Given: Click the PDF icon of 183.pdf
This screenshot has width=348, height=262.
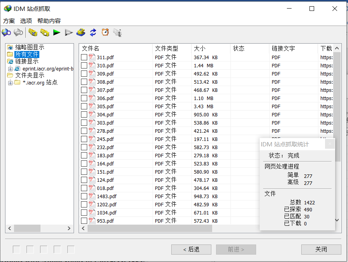Looking at the screenshot, I should click(92, 155).
